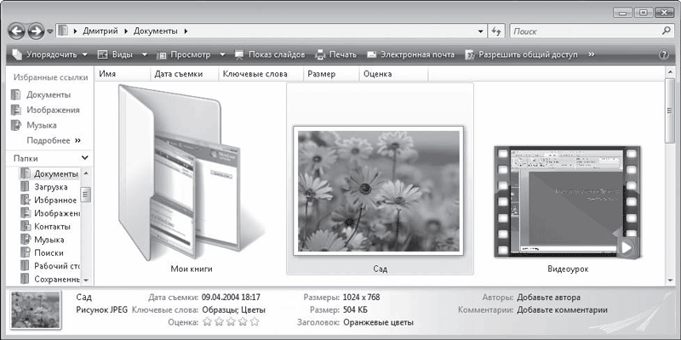Expand the Виды views dropdown arrow

(145, 54)
